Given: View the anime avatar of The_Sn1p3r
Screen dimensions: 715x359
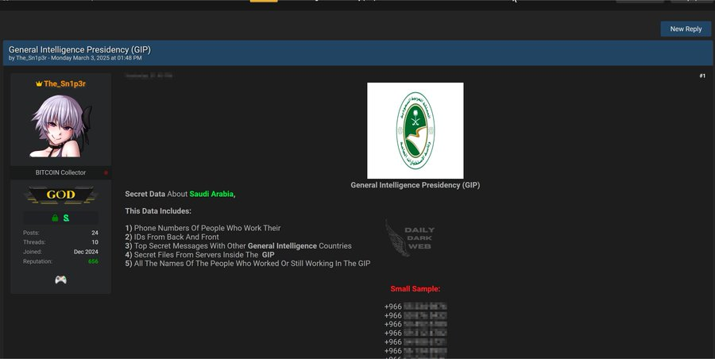Looking at the screenshot, I should (x=60, y=126).
